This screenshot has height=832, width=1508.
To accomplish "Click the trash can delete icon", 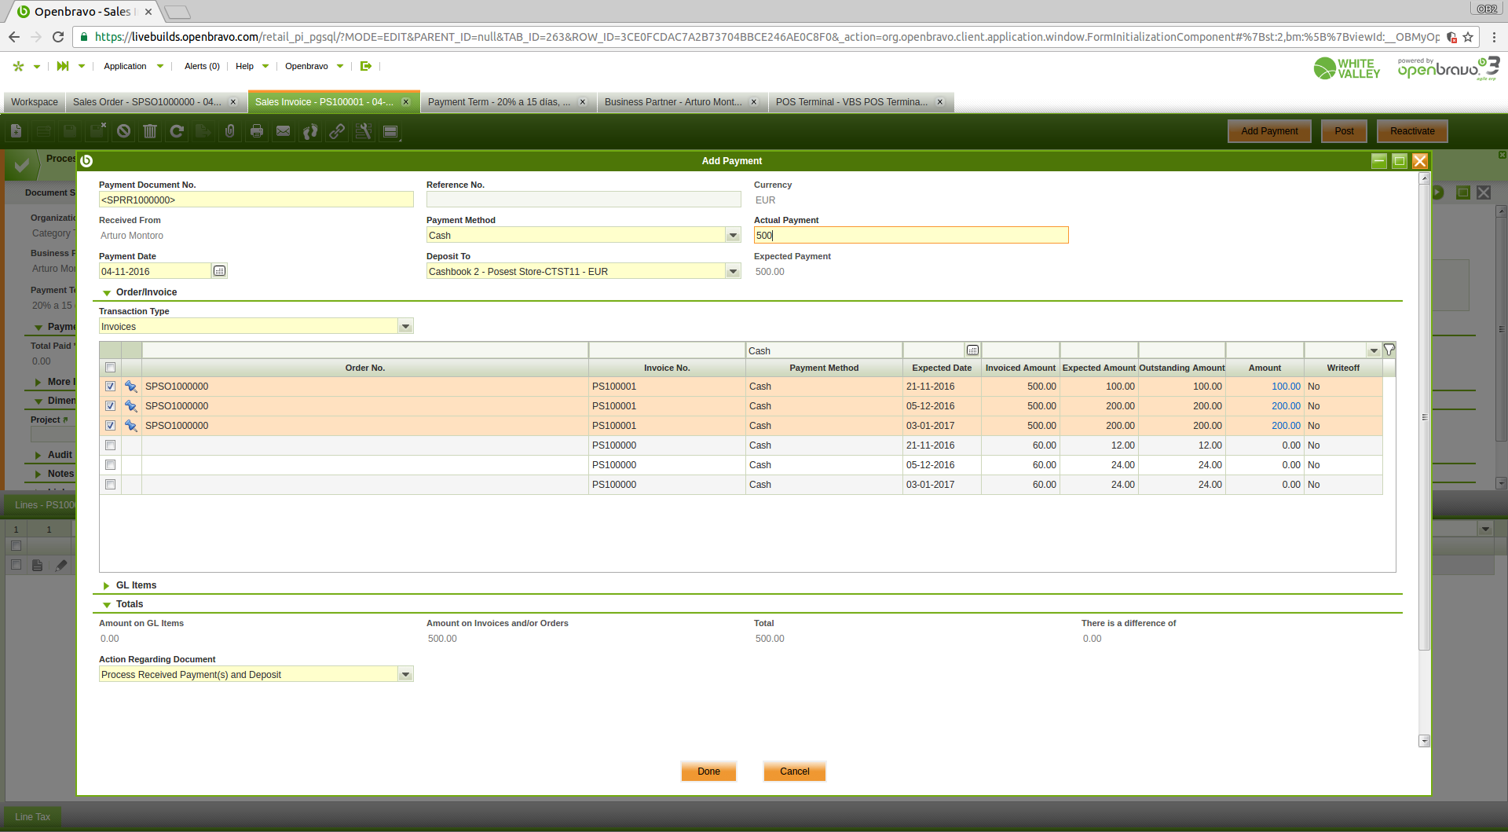I will click(x=150, y=131).
